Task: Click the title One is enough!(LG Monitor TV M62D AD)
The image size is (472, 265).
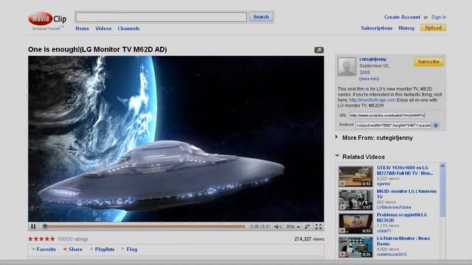Action: coord(97,49)
